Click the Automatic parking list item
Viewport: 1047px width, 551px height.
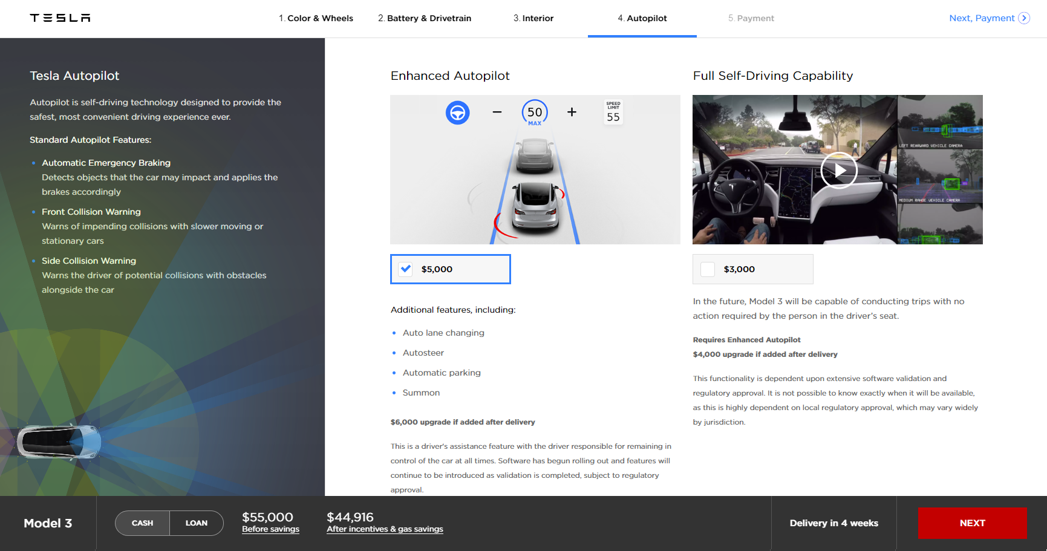pos(442,373)
